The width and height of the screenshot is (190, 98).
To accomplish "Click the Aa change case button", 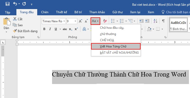I will click(x=95, y=21).
